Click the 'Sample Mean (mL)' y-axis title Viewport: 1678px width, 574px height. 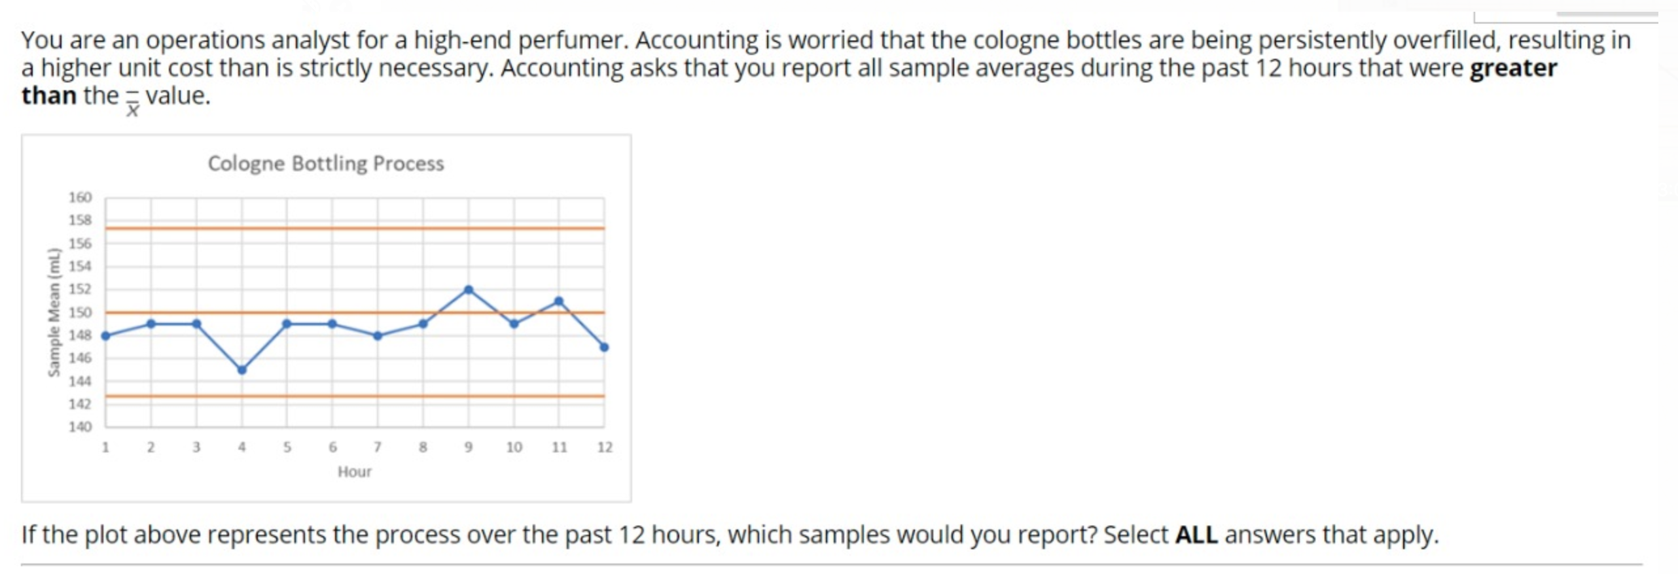pos(54,312)
